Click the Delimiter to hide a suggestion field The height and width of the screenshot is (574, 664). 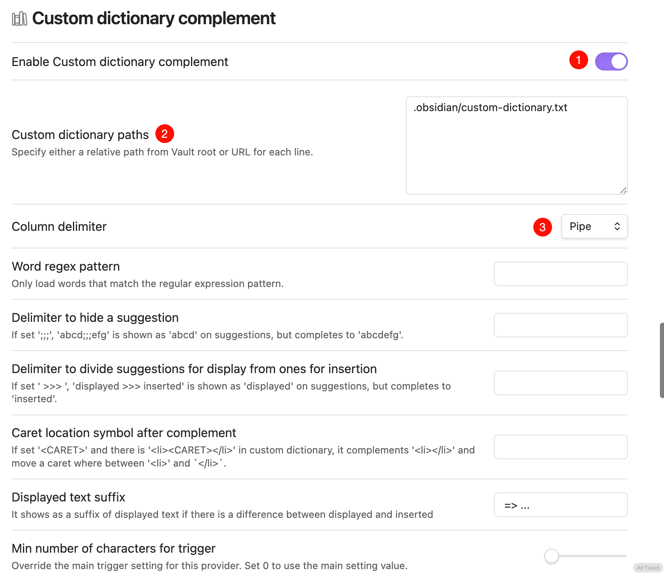click(x=560, y=325)
